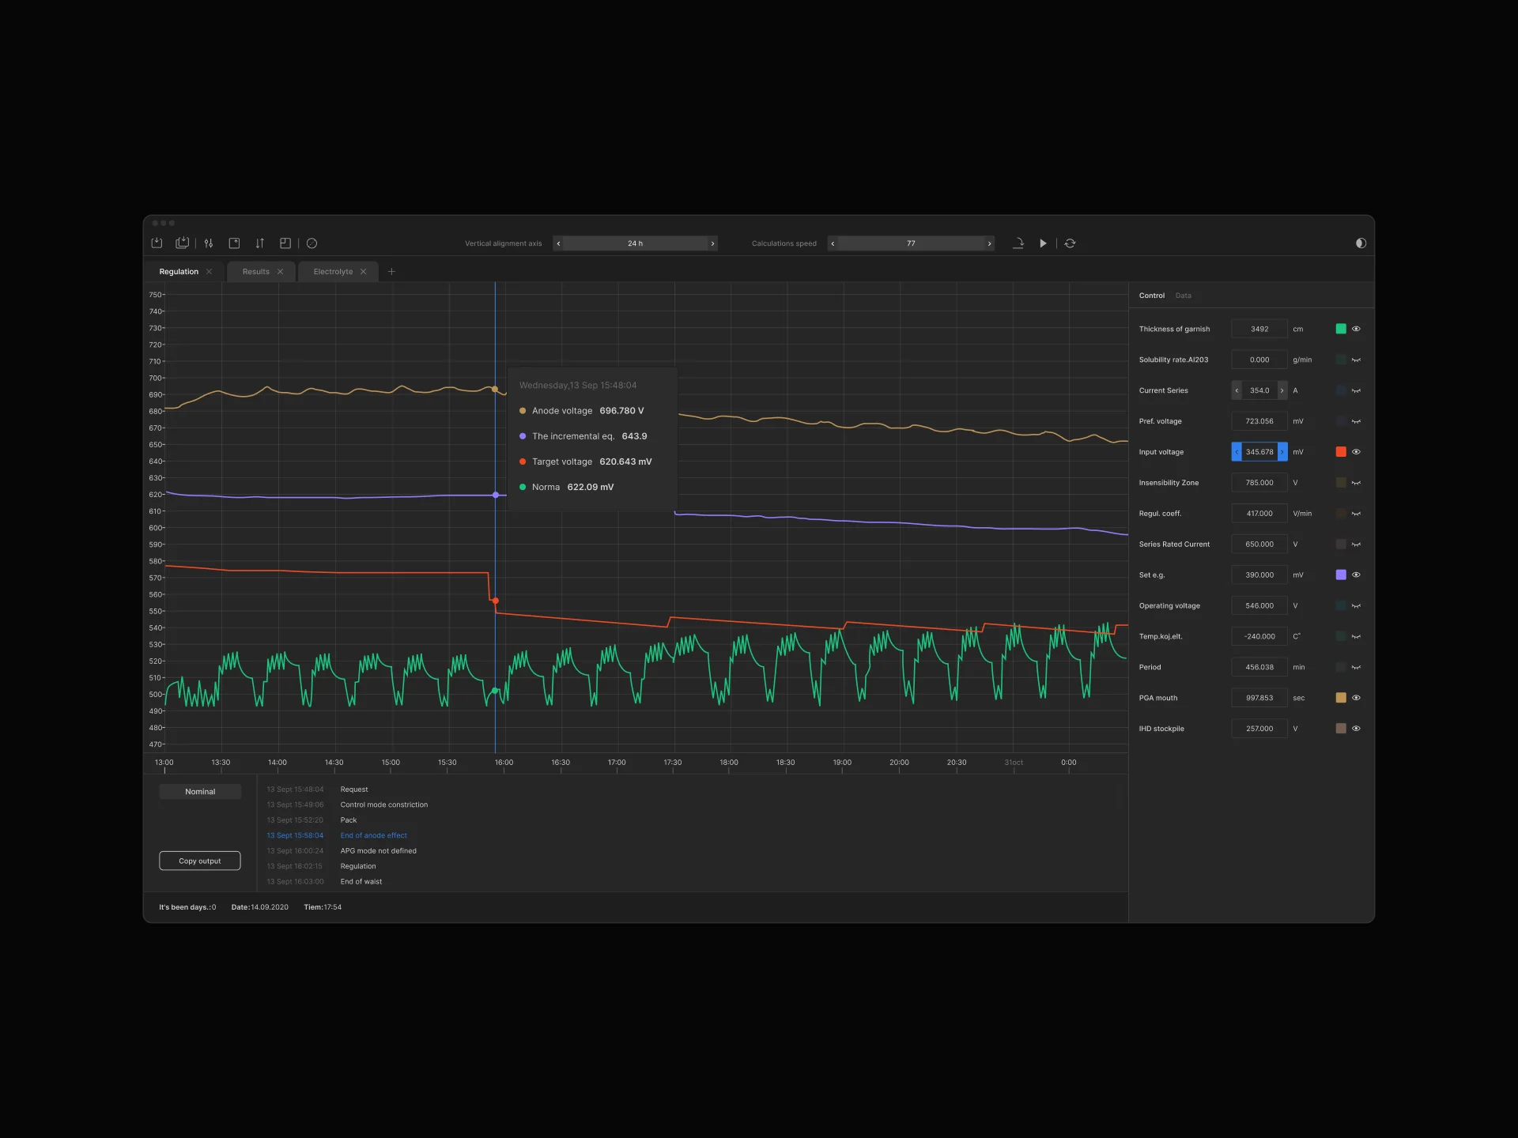
Task: Click the import download icon at toolbar left
Action: 157,243
